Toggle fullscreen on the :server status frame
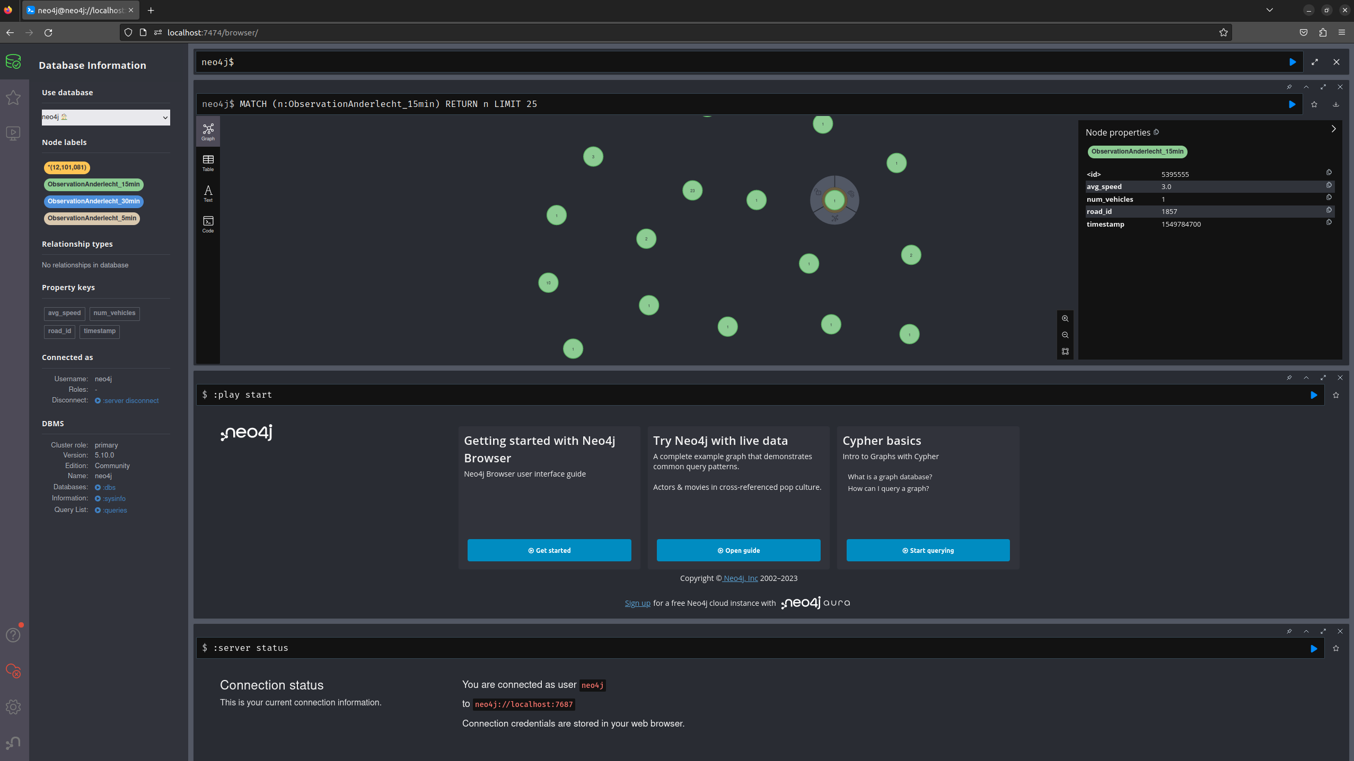The image size is (1354, 761). [1323, 631]
